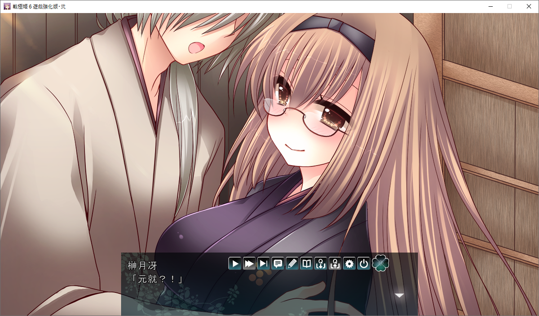Click the speaker name 榊月冴
539x316 pixels.
141,265
